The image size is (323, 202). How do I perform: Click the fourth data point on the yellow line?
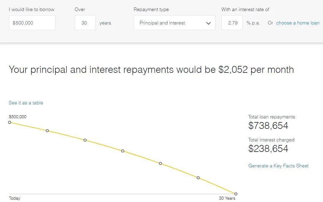[x=122, y=151]
